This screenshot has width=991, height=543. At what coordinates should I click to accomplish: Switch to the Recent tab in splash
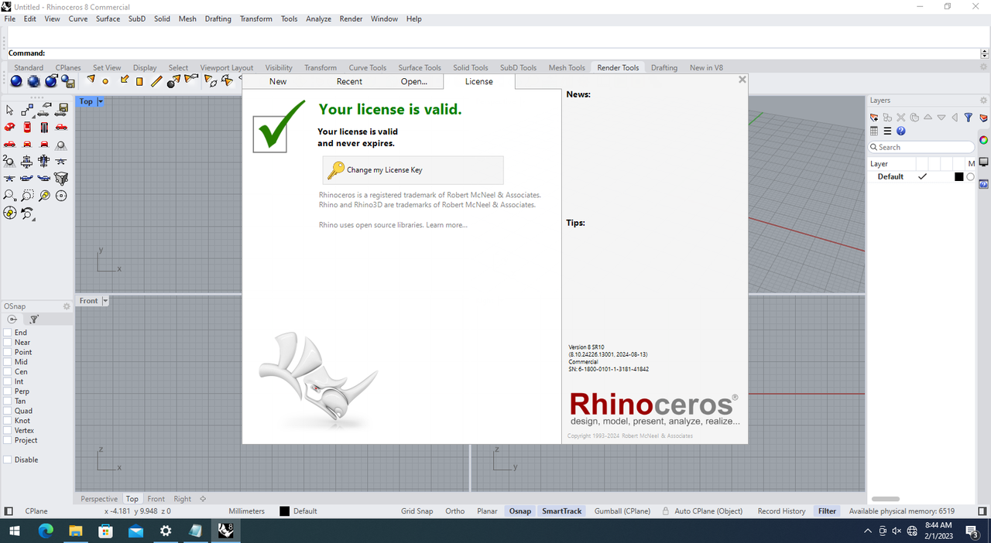coord(349,81)
